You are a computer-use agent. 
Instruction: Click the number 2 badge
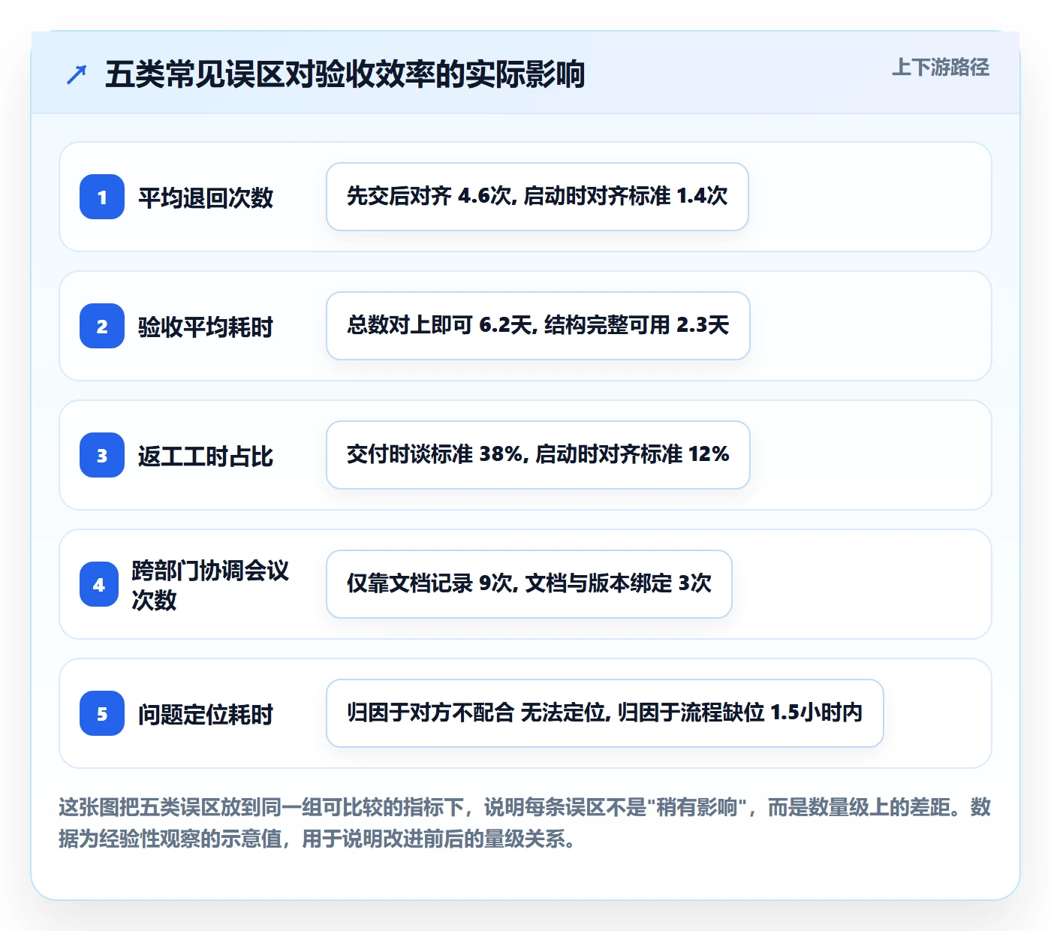102,326
